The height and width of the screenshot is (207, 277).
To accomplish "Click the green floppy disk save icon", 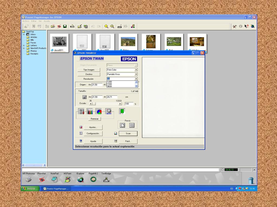I will coord(65,26).
